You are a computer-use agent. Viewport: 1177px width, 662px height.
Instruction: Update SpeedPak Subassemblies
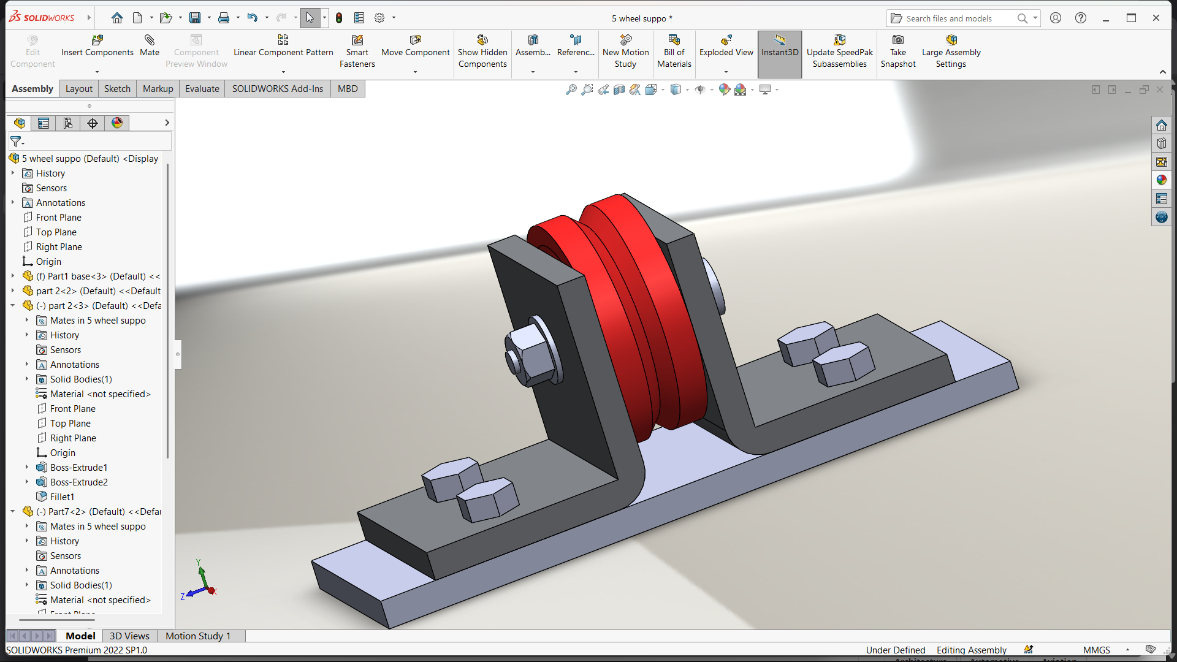[839, 51]
